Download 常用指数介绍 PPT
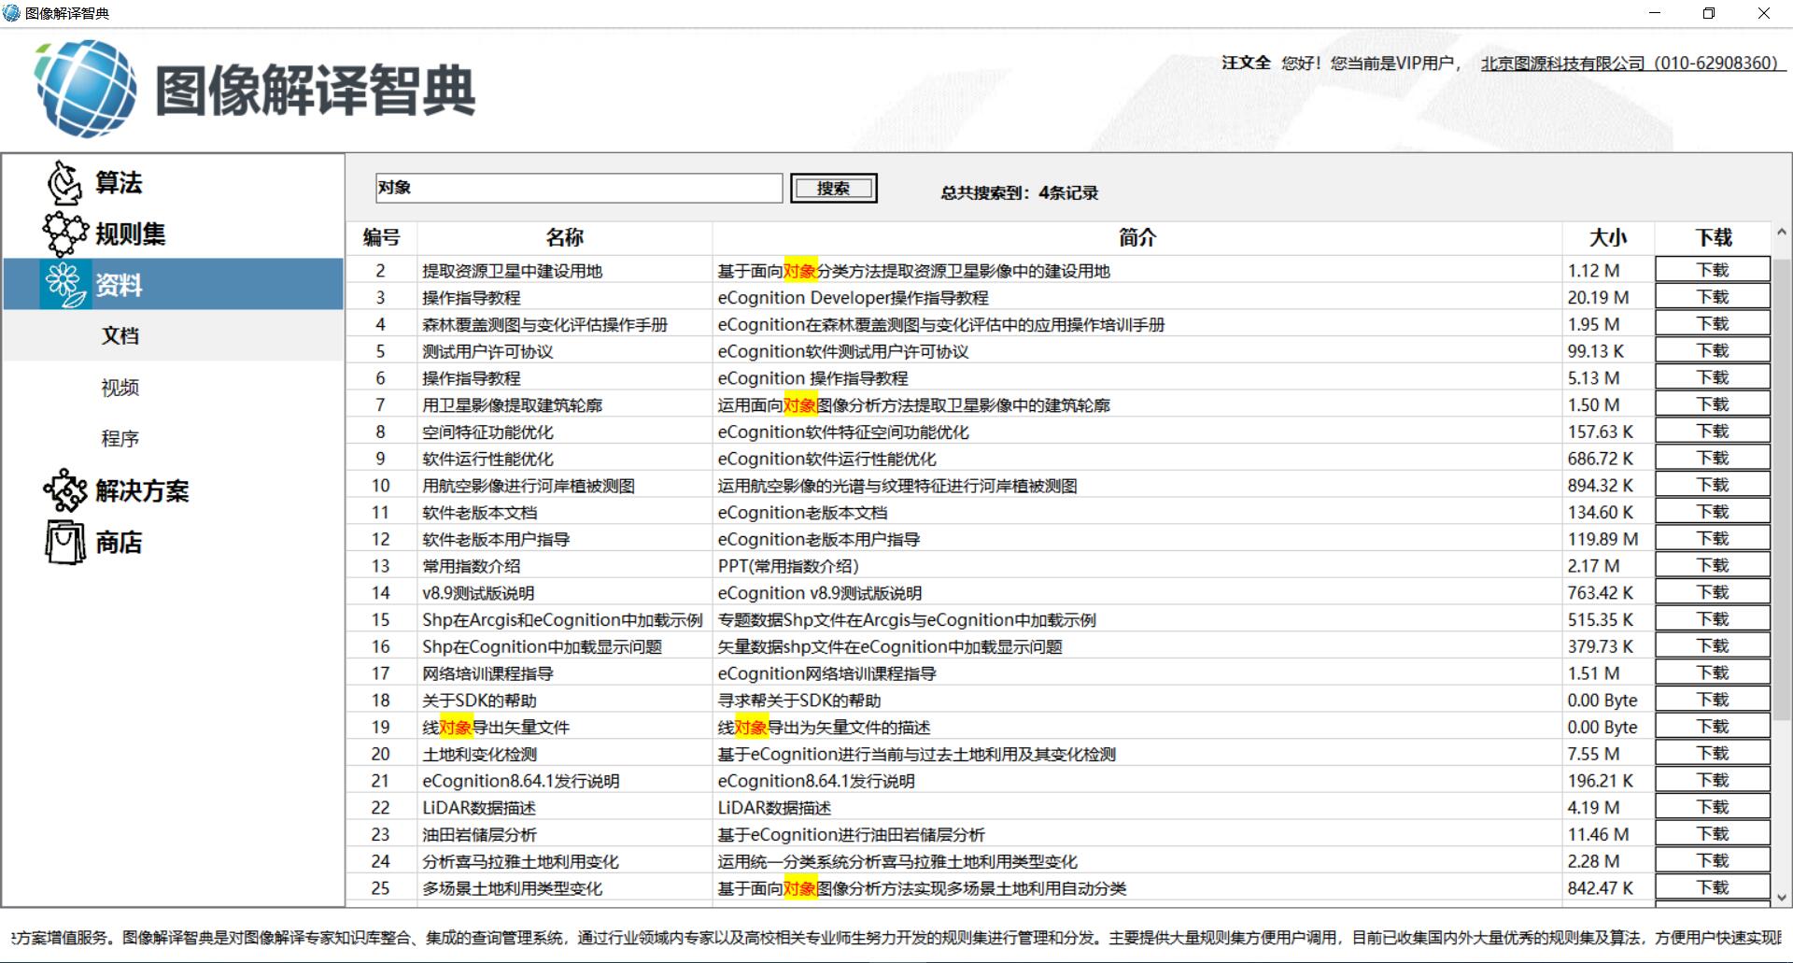This screenshot has height=963, width=1793. (1713, 565)
